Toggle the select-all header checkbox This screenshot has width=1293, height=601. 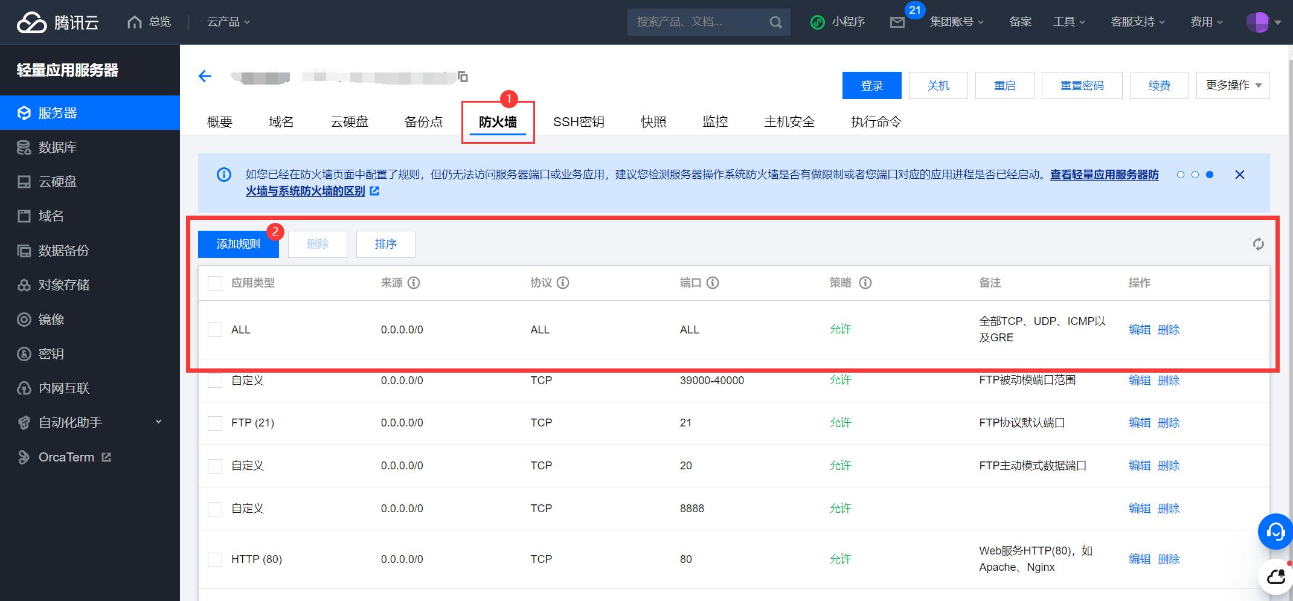[x=215, y=283]
